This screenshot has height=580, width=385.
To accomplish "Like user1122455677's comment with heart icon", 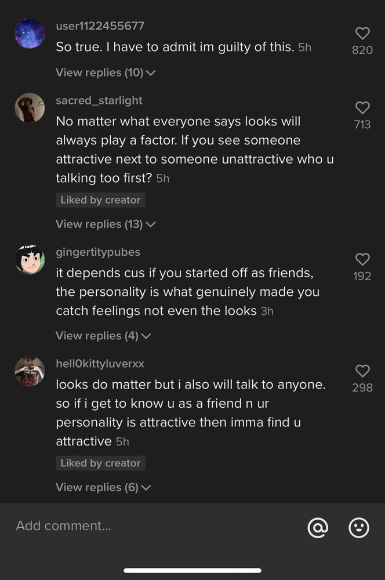I will pyautogui.click(x=362, y=33).
